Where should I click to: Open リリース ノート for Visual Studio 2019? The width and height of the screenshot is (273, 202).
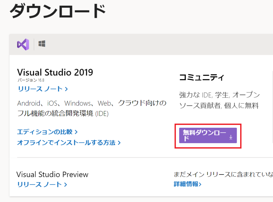click(x=40, y=89)
